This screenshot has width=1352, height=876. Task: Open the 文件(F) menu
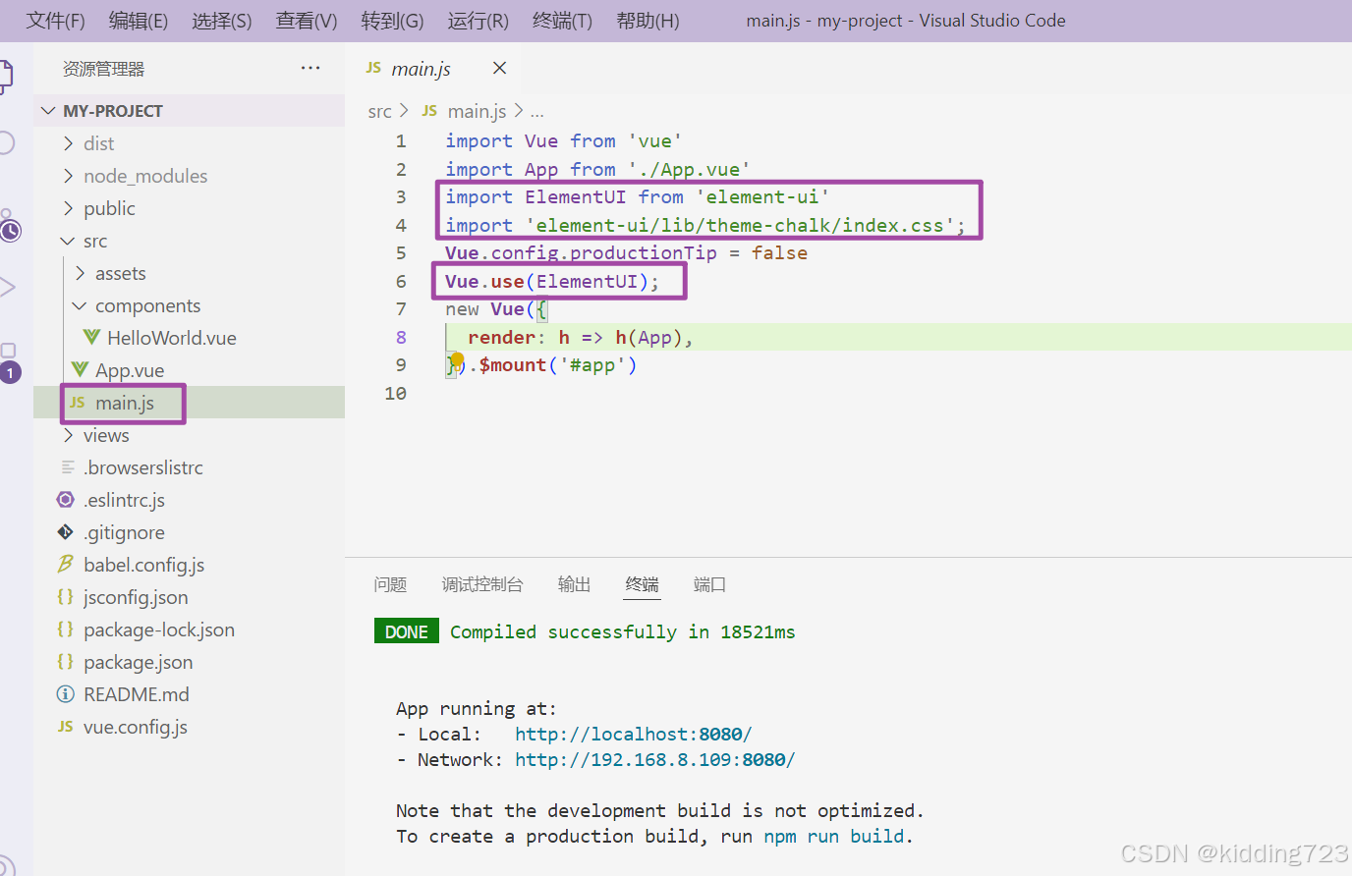[x=55, y=21]
